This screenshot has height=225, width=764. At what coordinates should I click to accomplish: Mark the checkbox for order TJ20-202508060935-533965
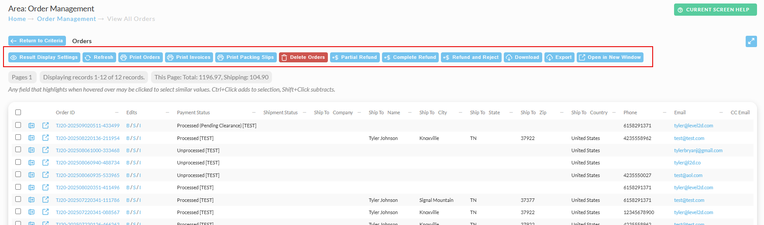tap(18, 174)
